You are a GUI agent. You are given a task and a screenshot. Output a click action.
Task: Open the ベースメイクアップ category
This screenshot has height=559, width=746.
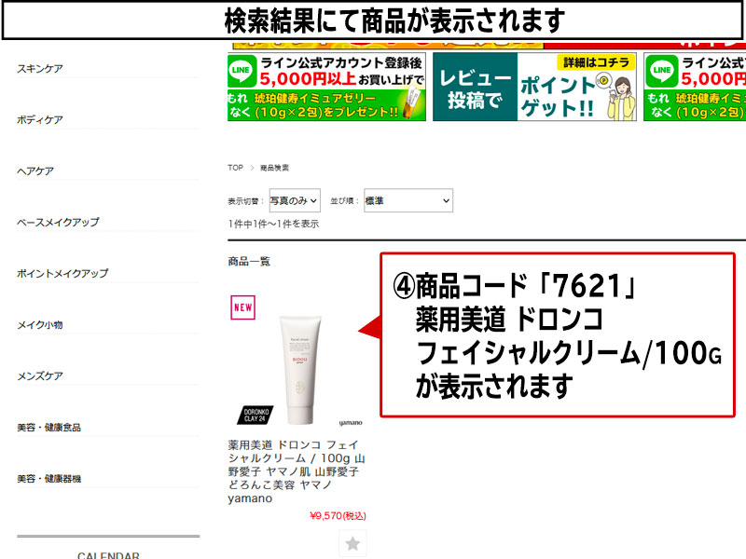click(x=58, y=222)
